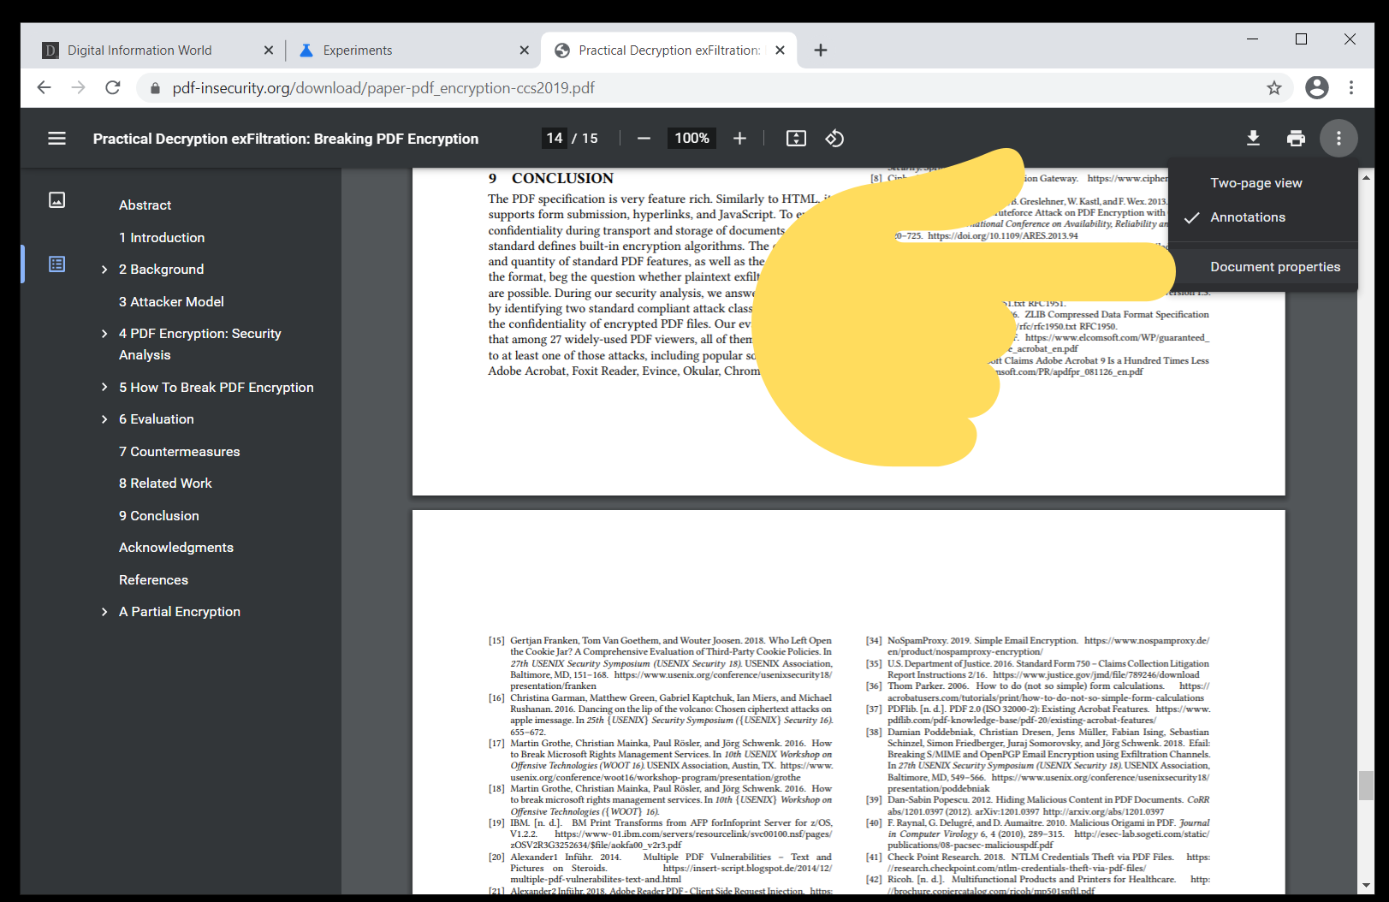Jump to References via the outline
Image resolution: width=1389 pixels, height=902 pixels.
coord(153,579)
